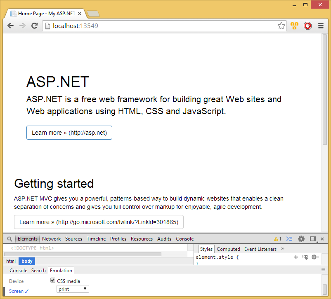Click Learn more go.microsoft.com link button
The width and height of the screenshot is (331, 299).
coord(99,222)
